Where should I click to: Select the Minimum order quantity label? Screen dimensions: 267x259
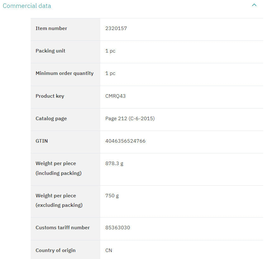(65, 73)
